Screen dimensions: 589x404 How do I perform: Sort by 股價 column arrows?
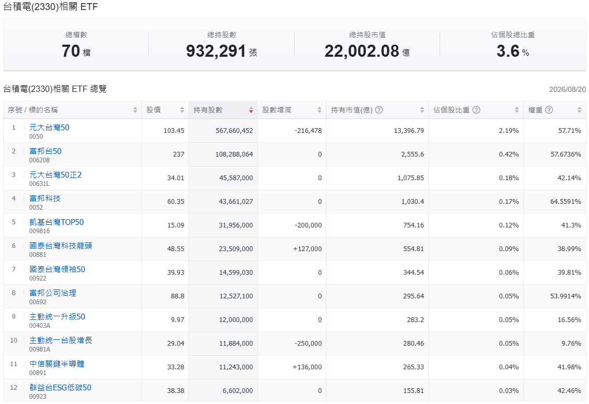click(x=182, y=110)
